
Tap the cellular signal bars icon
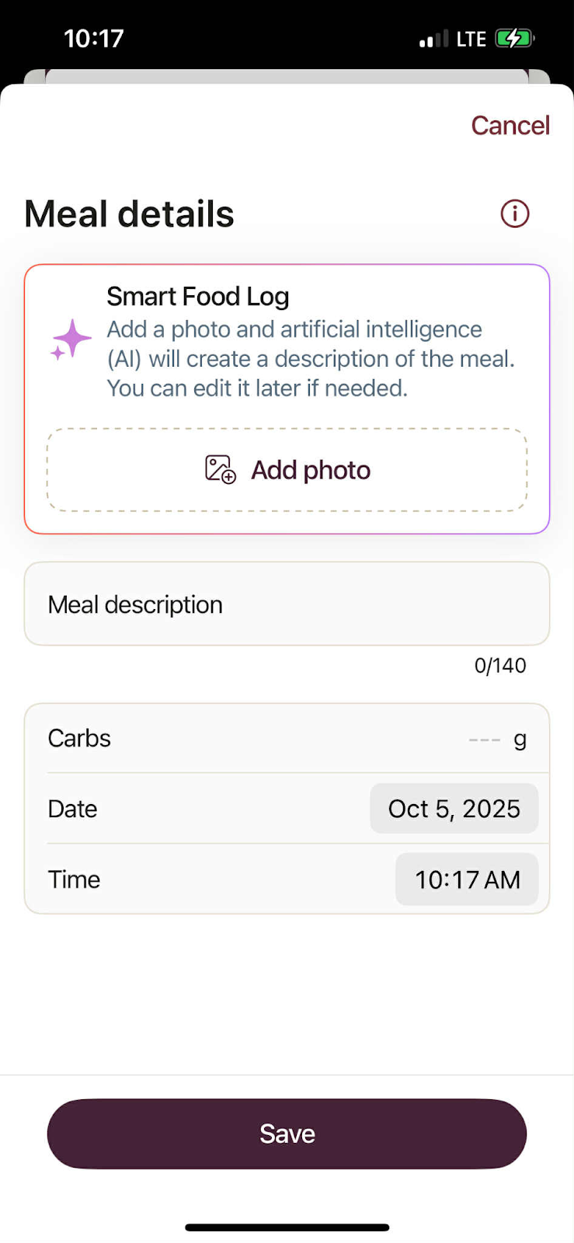[x=433, y=39]
